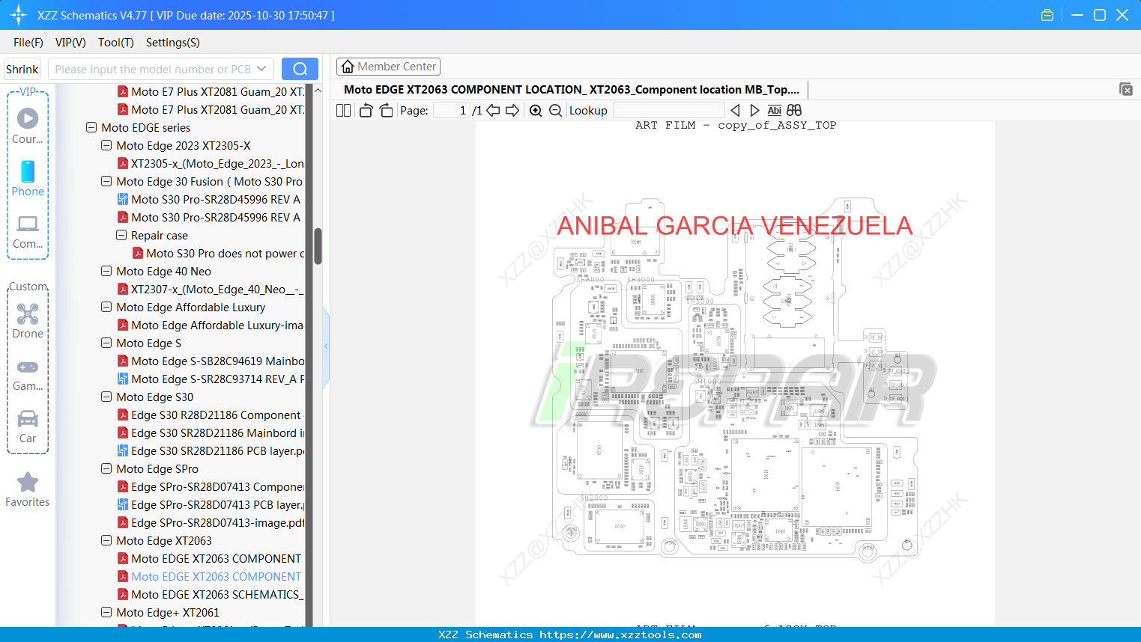Open Edge SPro-SR28D07413 Component file

pyautogui.click(x=211, y=486)
